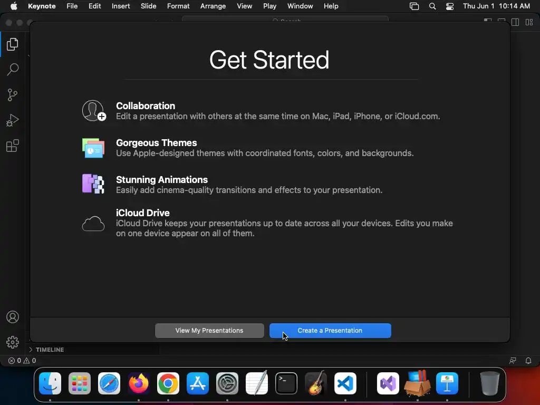Open System Preferences from the Dock

click(x=227, y=383)
